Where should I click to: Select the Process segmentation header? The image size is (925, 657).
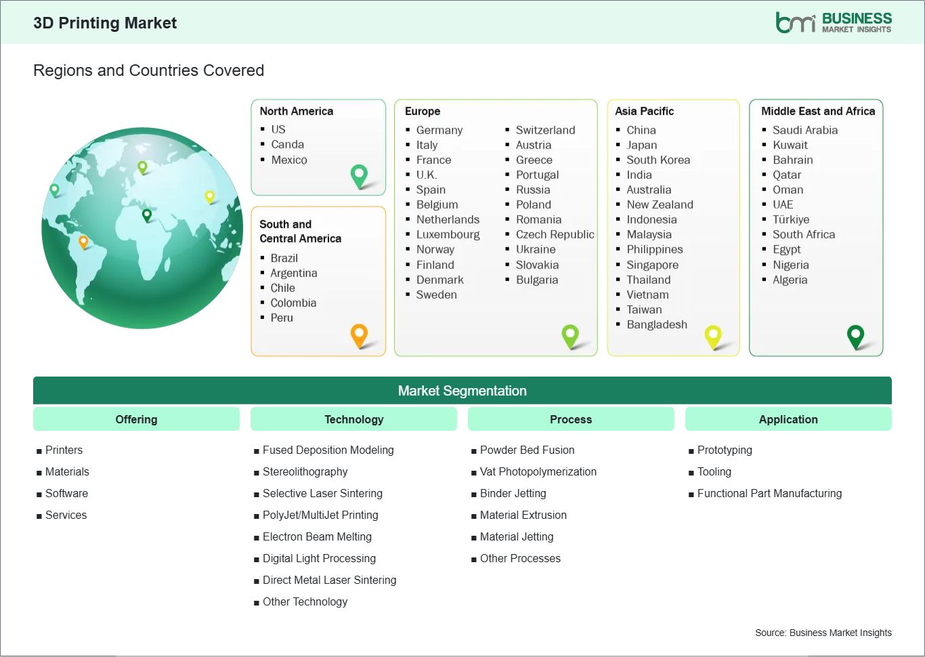(571, 419)
